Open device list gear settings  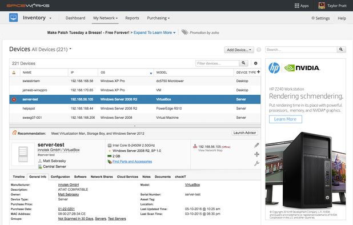point(255,63)
